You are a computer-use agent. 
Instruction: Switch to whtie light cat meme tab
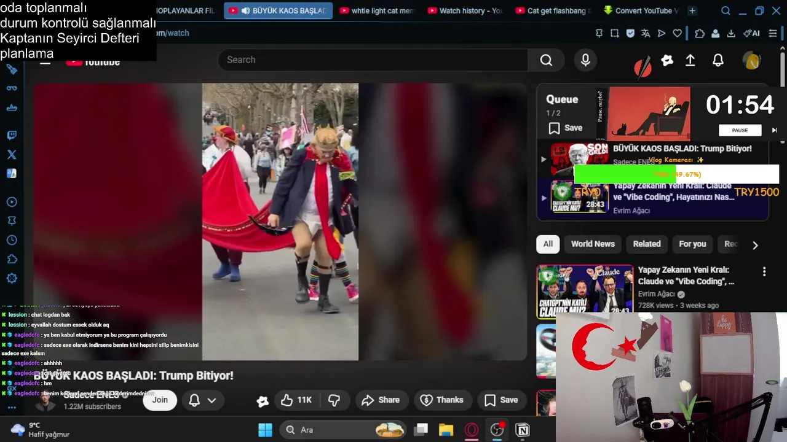(377, 10)
